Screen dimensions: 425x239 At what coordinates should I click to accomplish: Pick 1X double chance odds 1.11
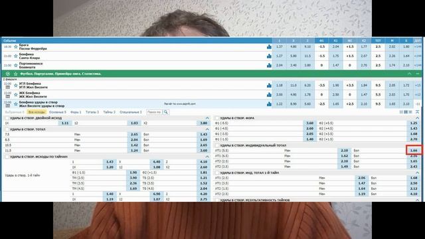point(65,123)
